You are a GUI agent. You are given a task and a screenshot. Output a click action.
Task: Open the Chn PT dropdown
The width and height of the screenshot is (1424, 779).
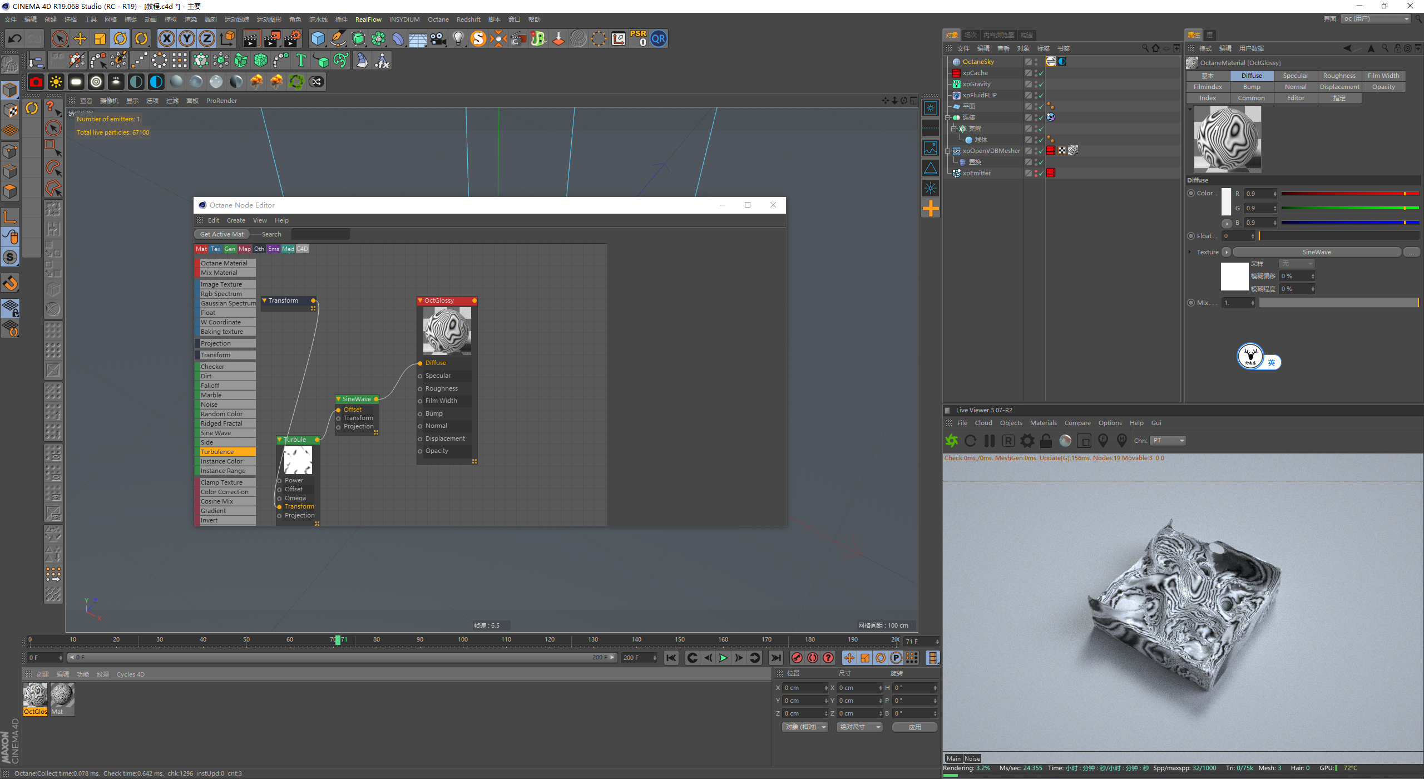1168,441
